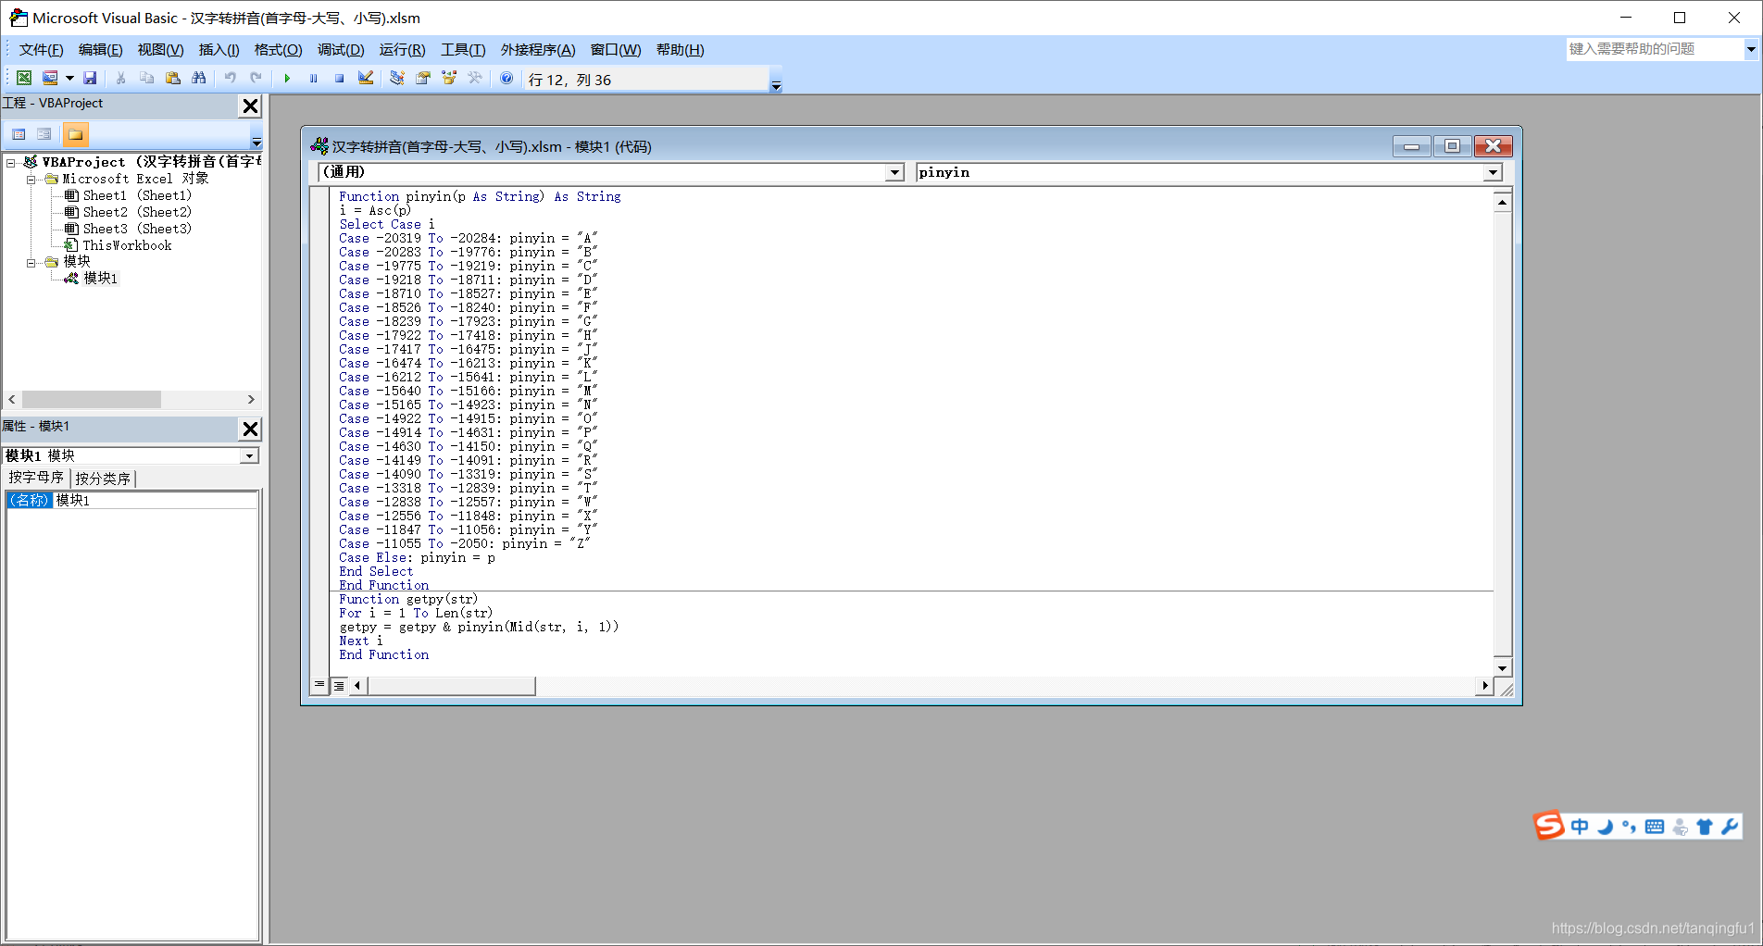Click code window scroll down arrow
The width and height of the screenshot is (1763, 946).
(x=1502, y=667)
